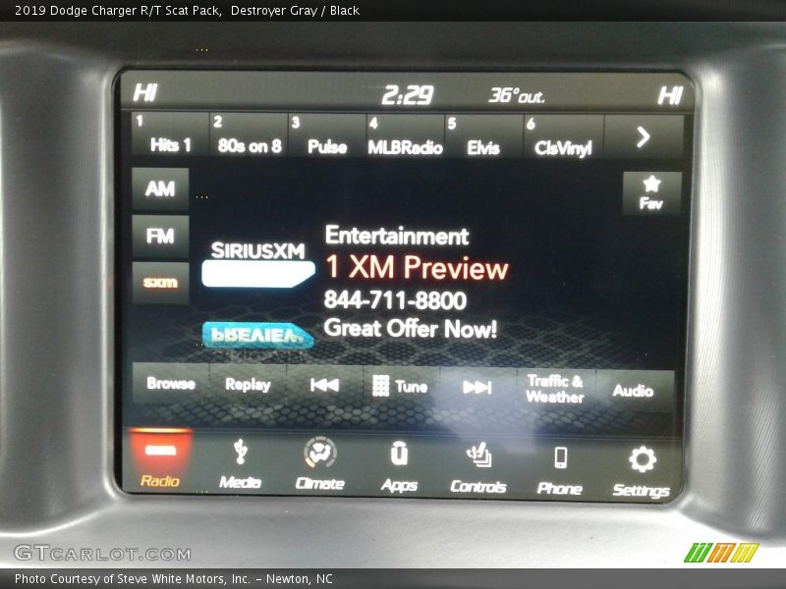
Task: Select AM band
Action: pos(160,188)
